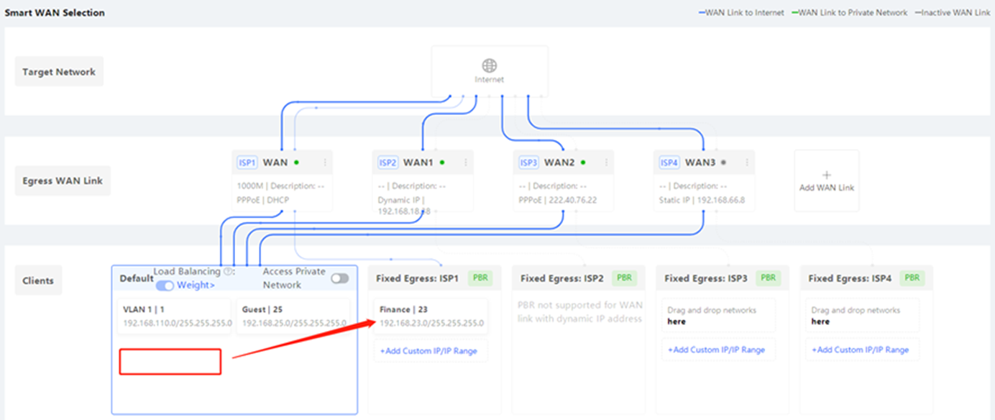Click the PBR tag on Fixed Egress: ISP3
The width and height of the screenshot is (995, 420).
coord(768,278)
